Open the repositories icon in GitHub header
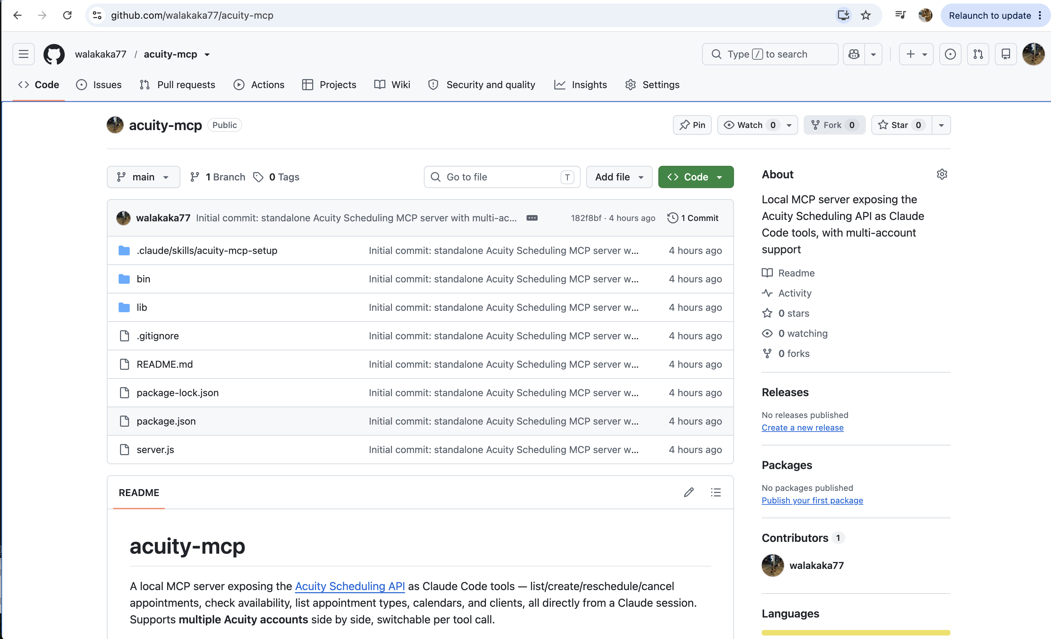Image resolution: width=1051 pixels, height=639 pixels. point(1006,54)
